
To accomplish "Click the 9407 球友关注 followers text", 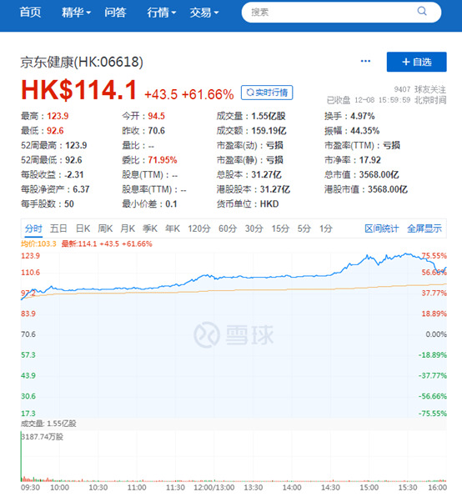I will [x=419, y=89].
